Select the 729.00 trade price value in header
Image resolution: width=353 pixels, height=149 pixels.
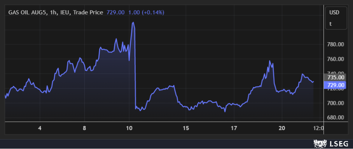pyautogui.click(x=115, y=12)
